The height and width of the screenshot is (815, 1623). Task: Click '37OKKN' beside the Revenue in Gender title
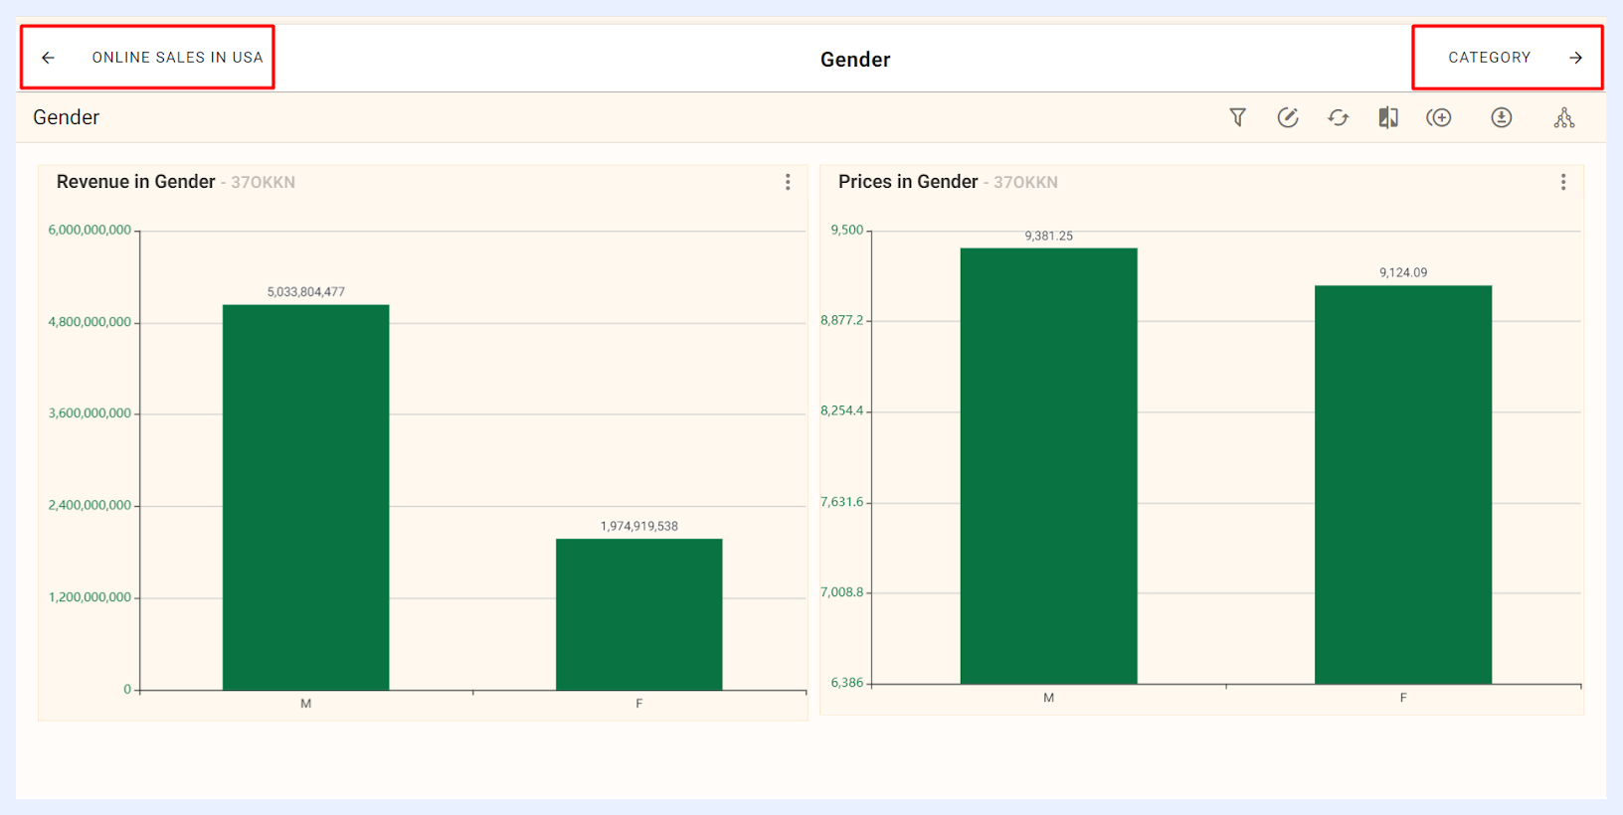coord(264,183)
